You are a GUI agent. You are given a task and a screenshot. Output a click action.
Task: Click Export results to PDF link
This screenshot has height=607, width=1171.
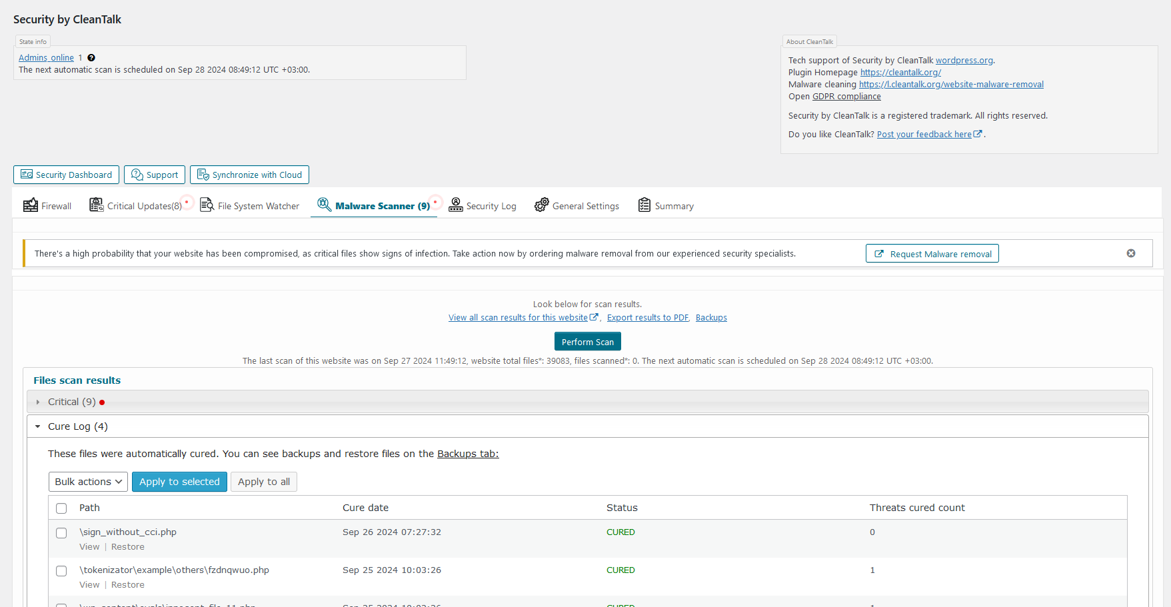click(x=648, y=318)
